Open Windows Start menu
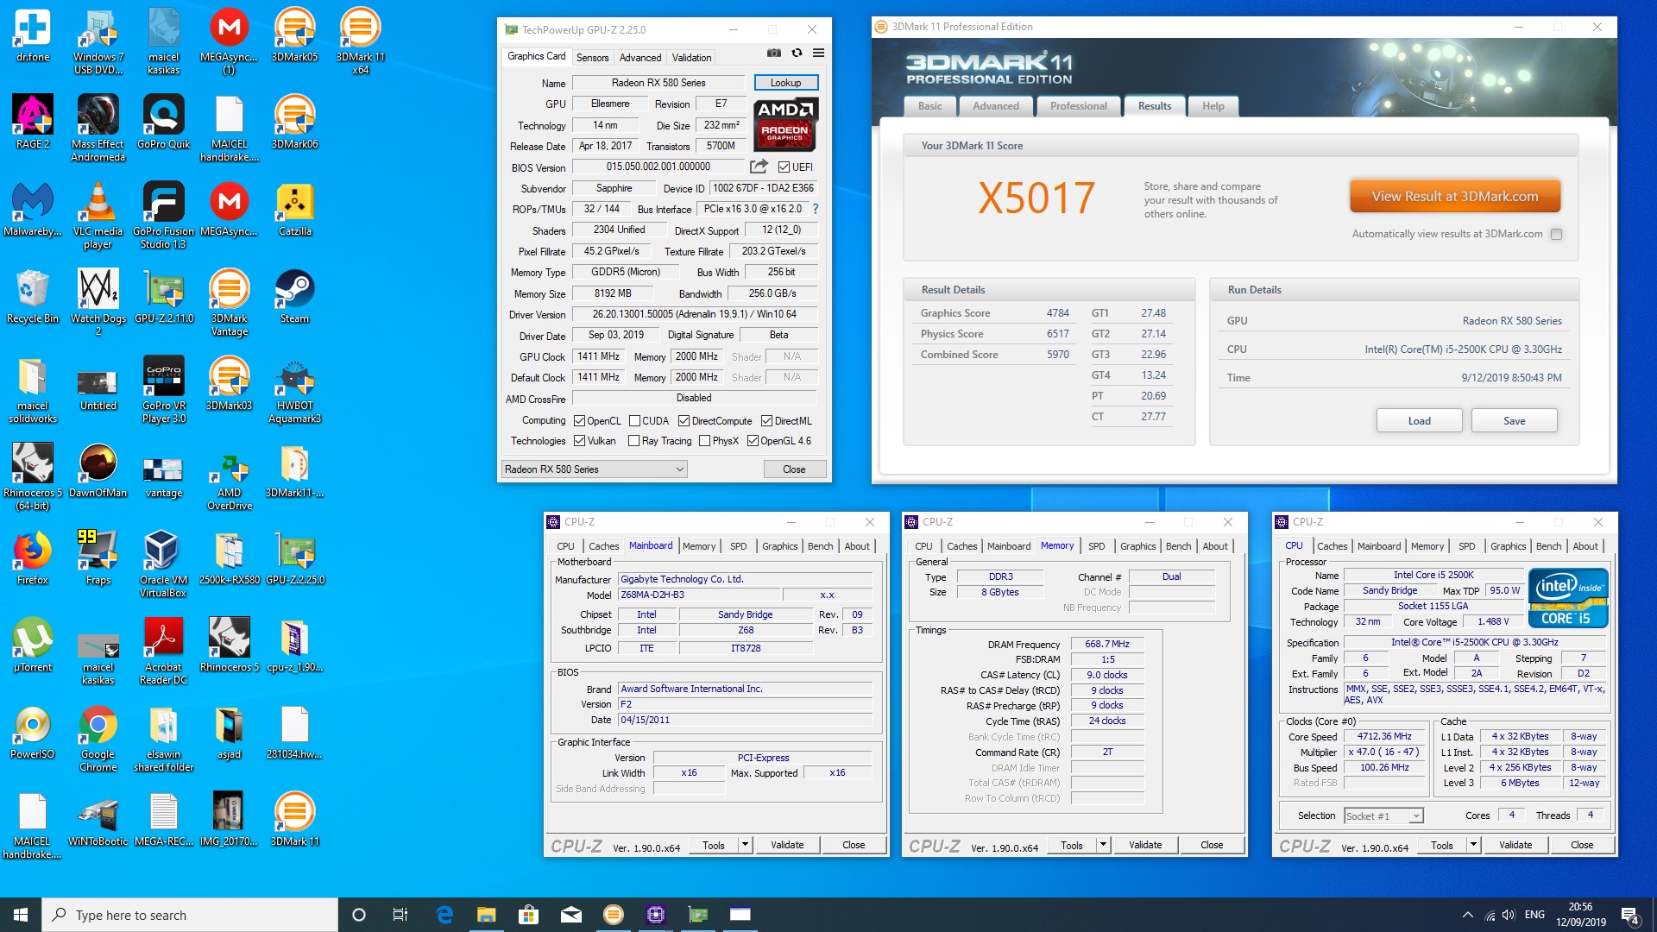The image size is (1657, 932). pos(21,915)
